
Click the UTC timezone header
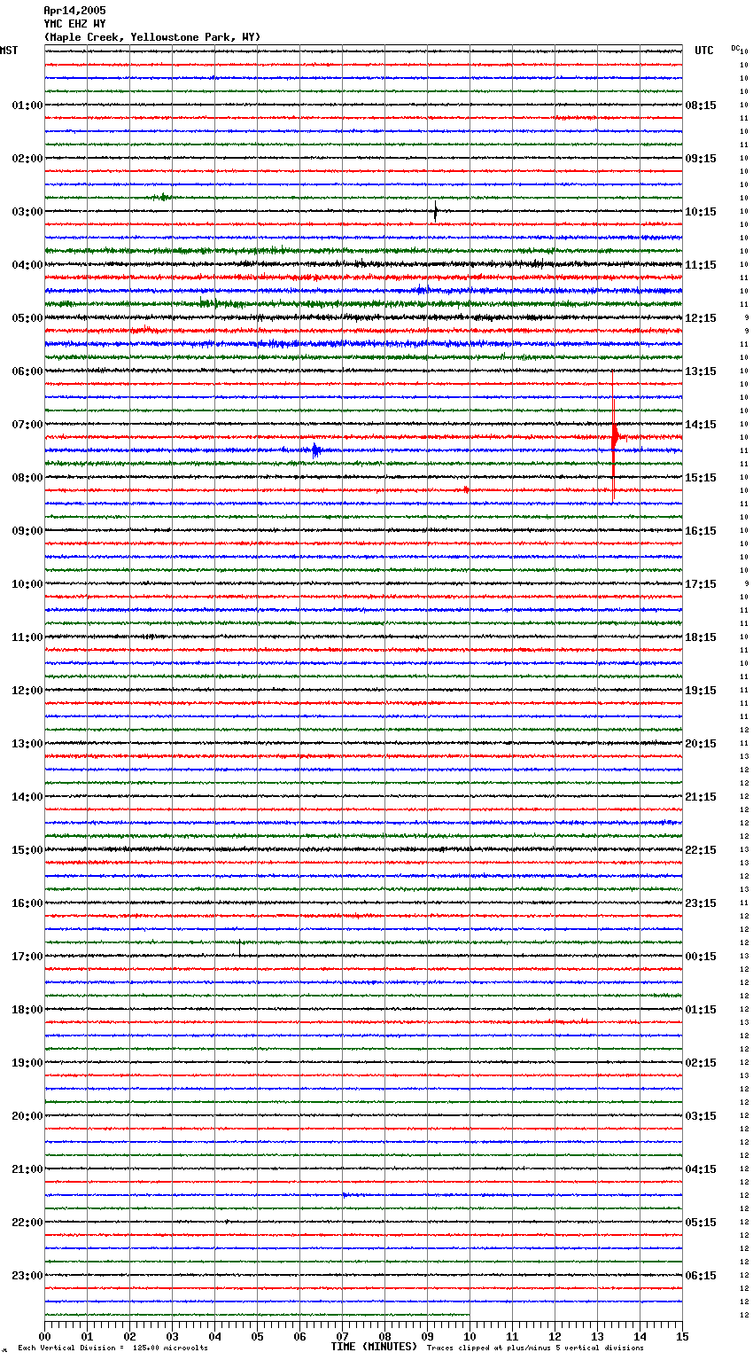click(x=703, y=51)
